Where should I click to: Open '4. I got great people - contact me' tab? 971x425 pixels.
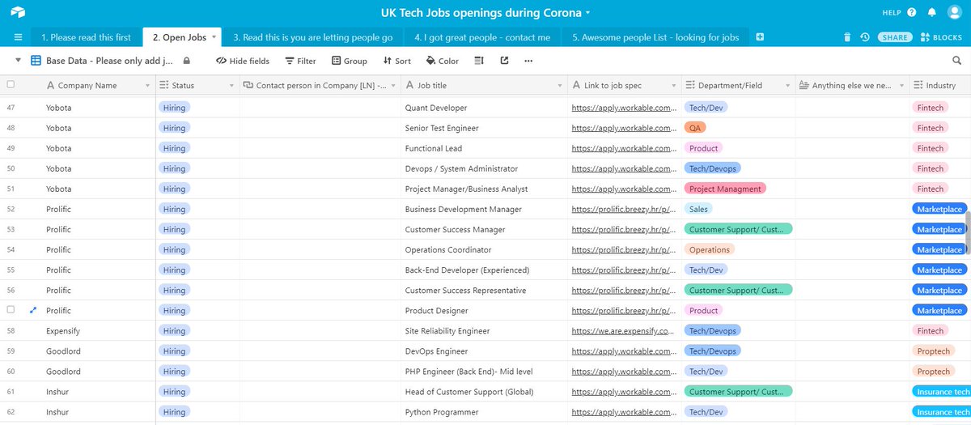(482, 37)
